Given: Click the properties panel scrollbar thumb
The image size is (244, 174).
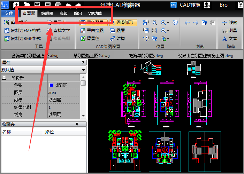Looking at the screenshot, I should (83, 83).
